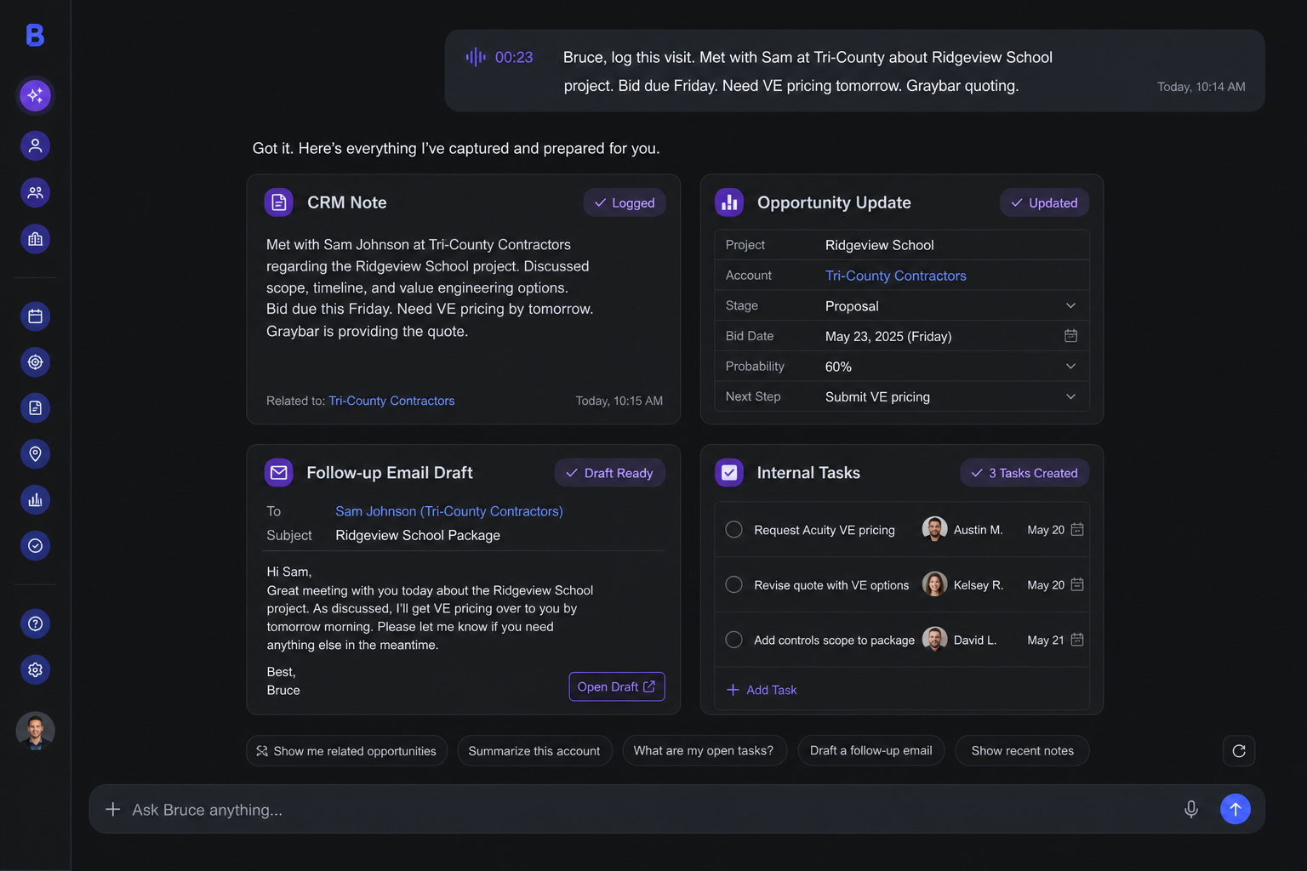Open the target goals icon in sidebar
This screenshot has height=871, width=1307.
(35, 362)
